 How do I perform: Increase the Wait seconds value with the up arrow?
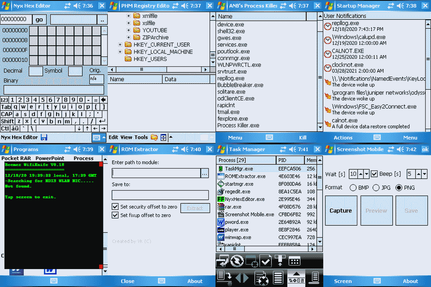(x=360, y=174)
